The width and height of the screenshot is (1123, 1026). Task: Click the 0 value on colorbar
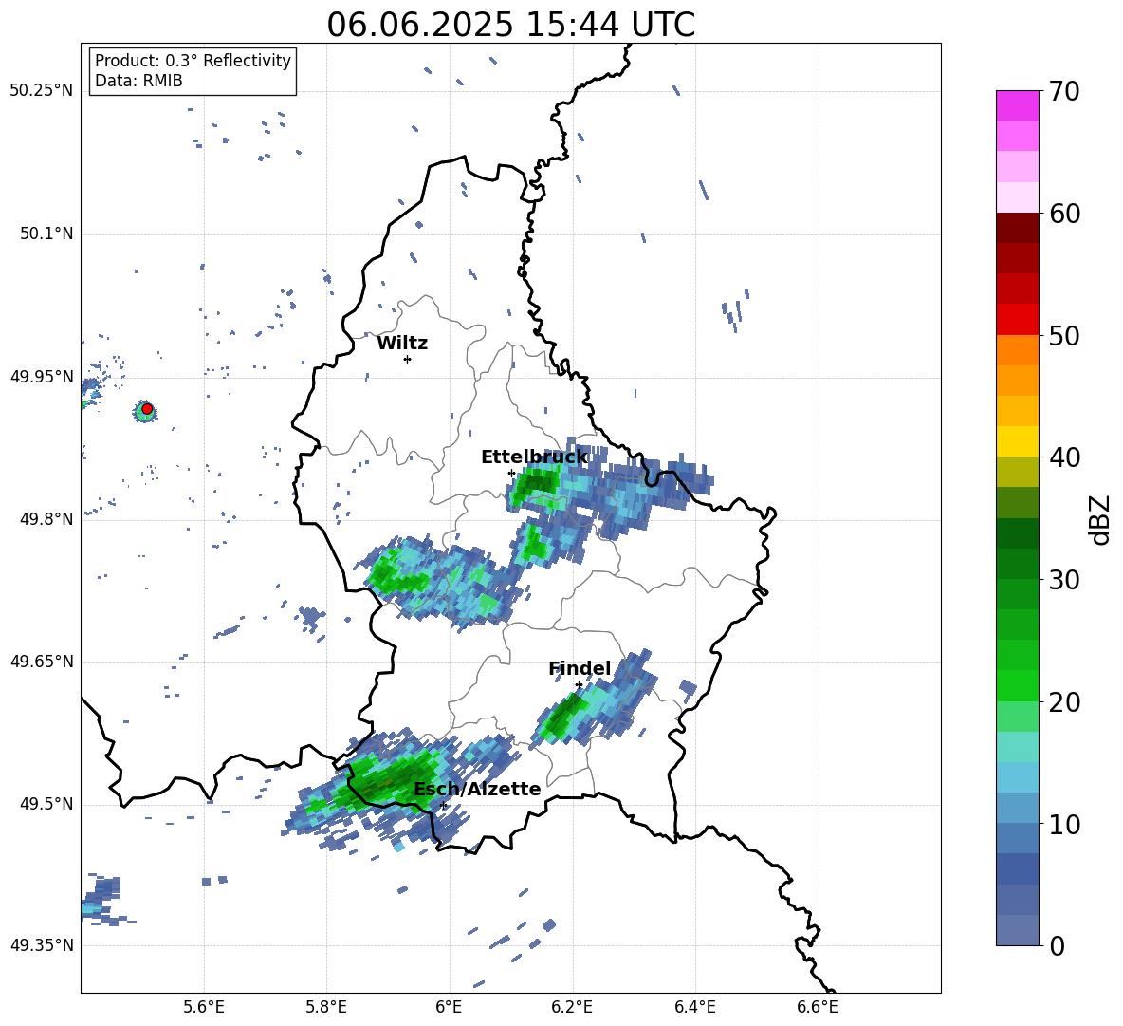click(1058, 946)
